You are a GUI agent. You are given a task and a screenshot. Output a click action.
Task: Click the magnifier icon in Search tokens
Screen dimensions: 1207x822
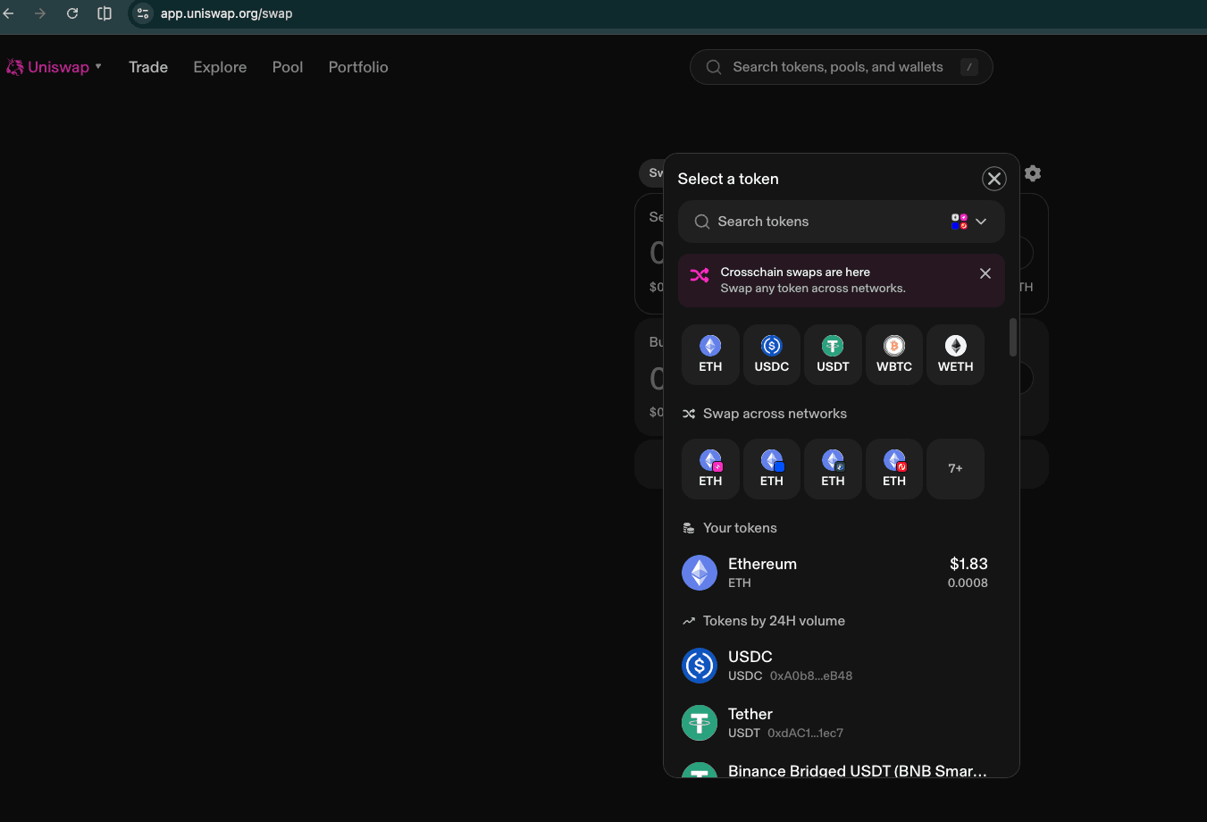702,222
